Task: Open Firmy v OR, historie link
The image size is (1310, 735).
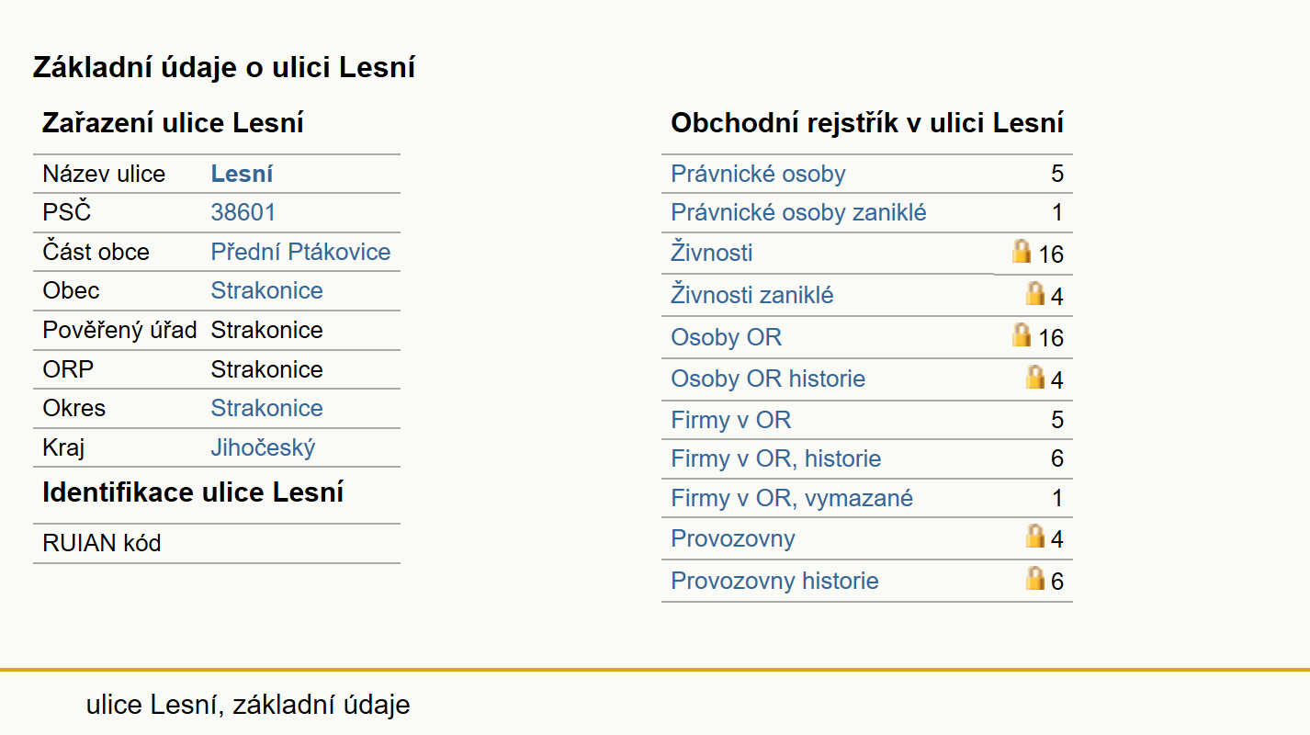Action: click(x=776, y=458)
